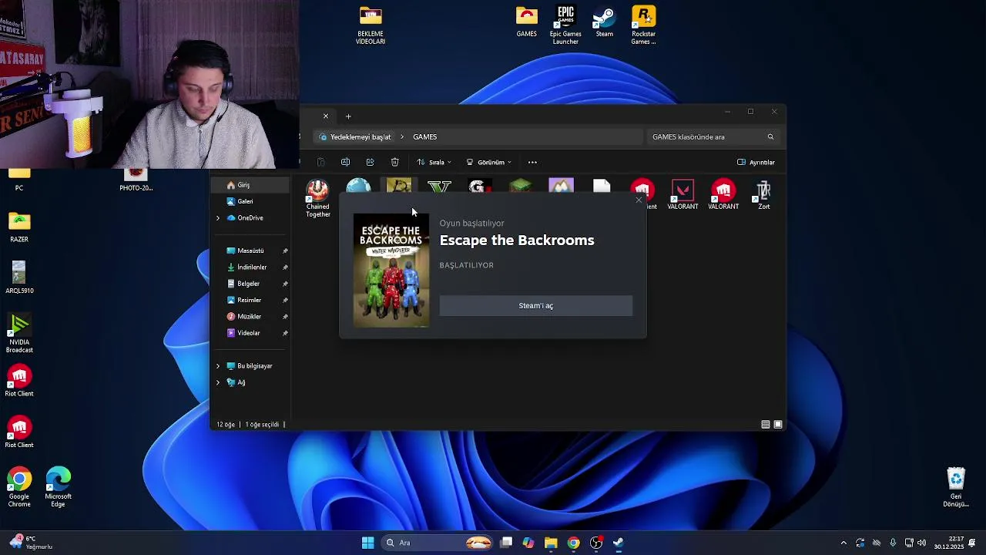Select the rightmost VALORANT red Riot icon
The image size is (986, 555).
(723, 196)
